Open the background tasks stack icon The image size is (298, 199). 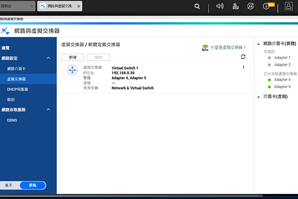coord(235,6)
